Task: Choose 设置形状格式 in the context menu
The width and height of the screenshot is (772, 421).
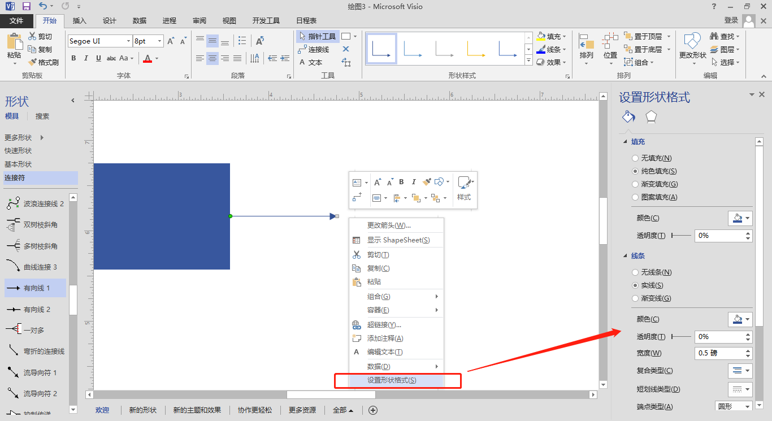Action: pos(397,380)
